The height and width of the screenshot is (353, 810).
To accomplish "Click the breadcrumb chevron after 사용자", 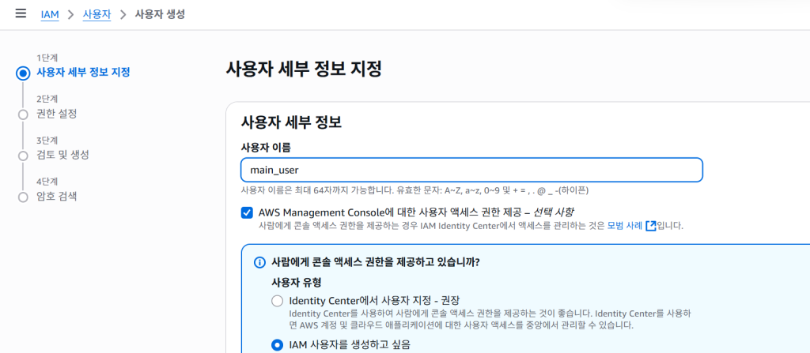I will point(123,14).
